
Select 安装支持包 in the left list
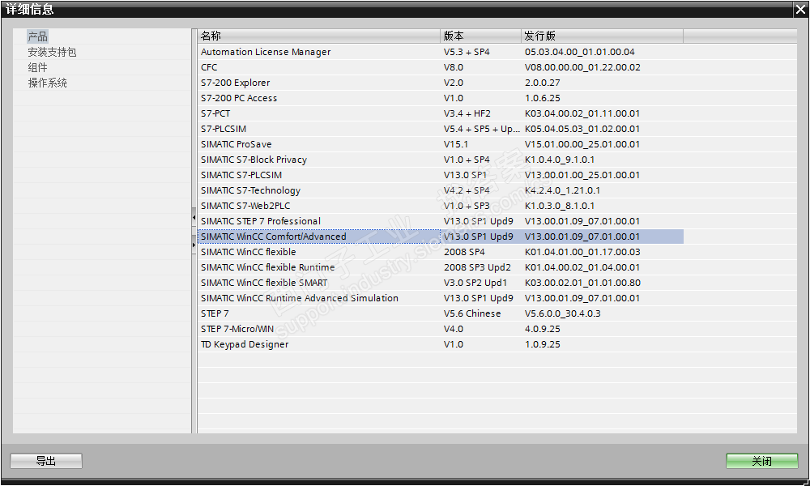[x=52, y=52]
